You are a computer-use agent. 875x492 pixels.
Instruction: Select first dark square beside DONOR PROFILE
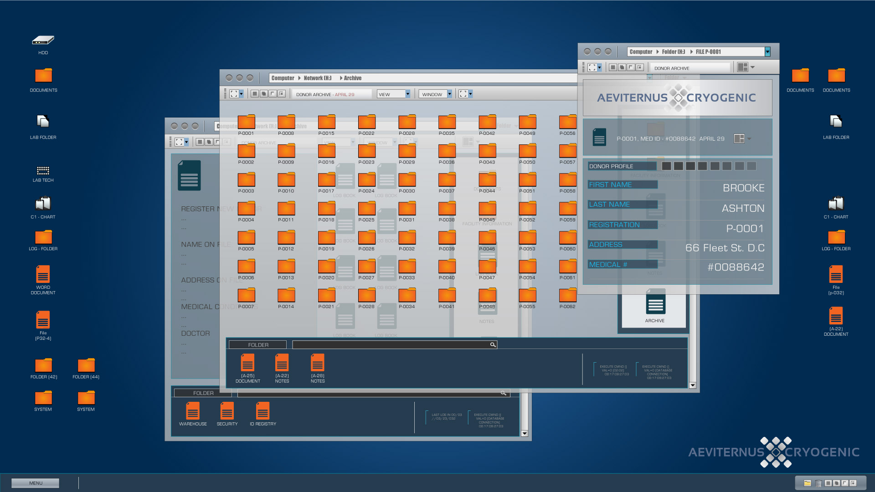coord(666,166)
